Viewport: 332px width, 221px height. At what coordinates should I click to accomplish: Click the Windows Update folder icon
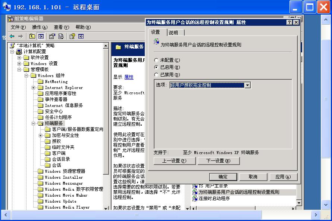click(40, 201)
